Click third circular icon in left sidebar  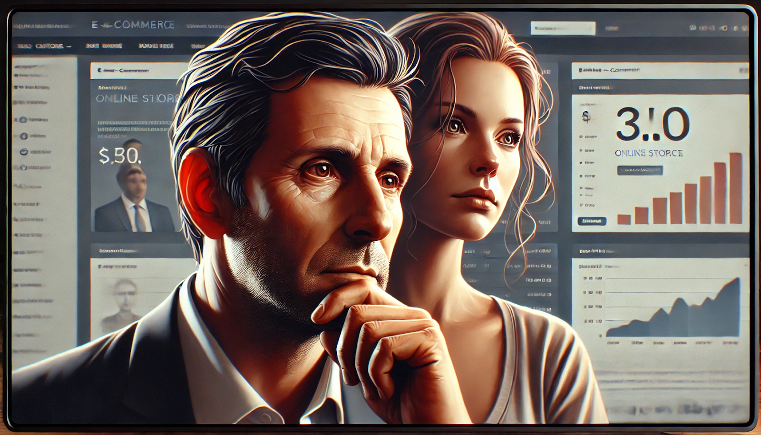click(23, 152)
